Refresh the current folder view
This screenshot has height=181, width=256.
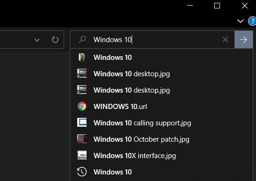pyautogui.click(x=55, y=40)
